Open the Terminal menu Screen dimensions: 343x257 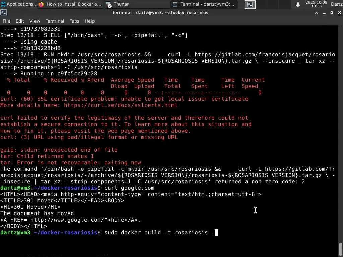(55, 21)
